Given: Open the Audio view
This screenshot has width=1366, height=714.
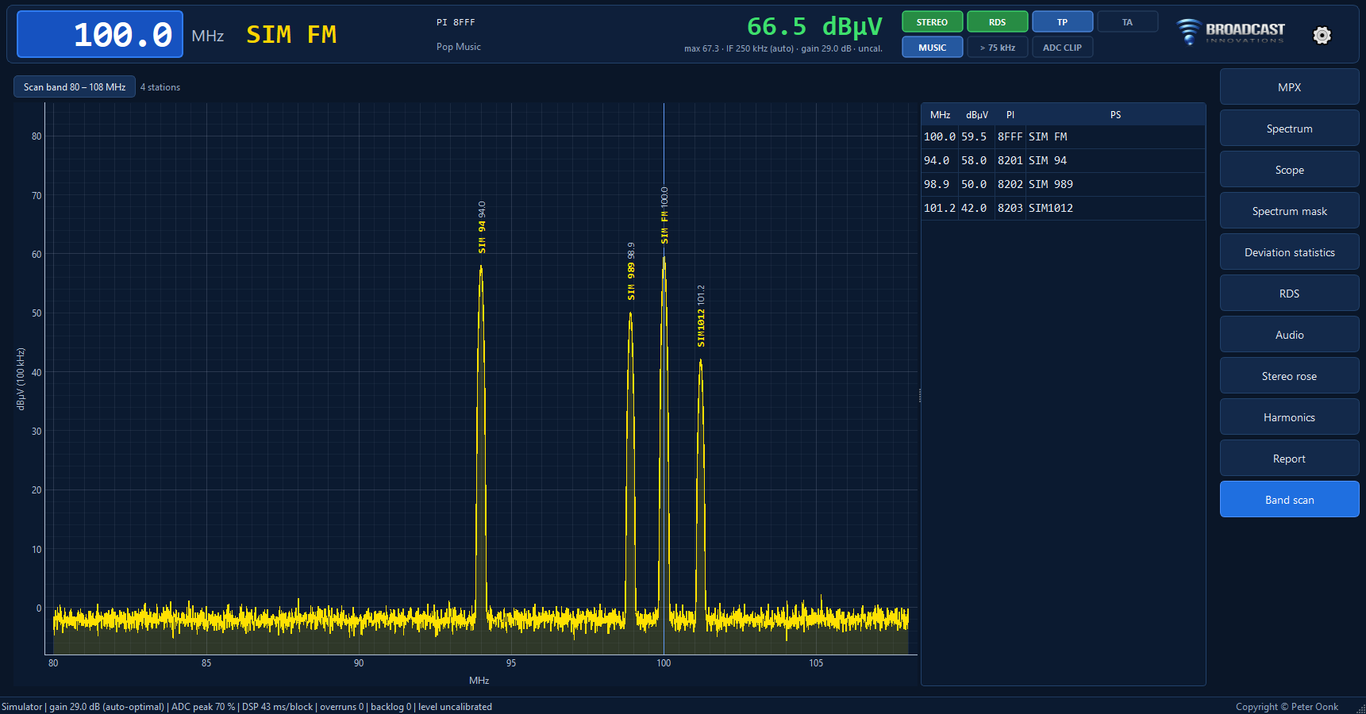Looking at the screenshot, I should point(1289,335).
